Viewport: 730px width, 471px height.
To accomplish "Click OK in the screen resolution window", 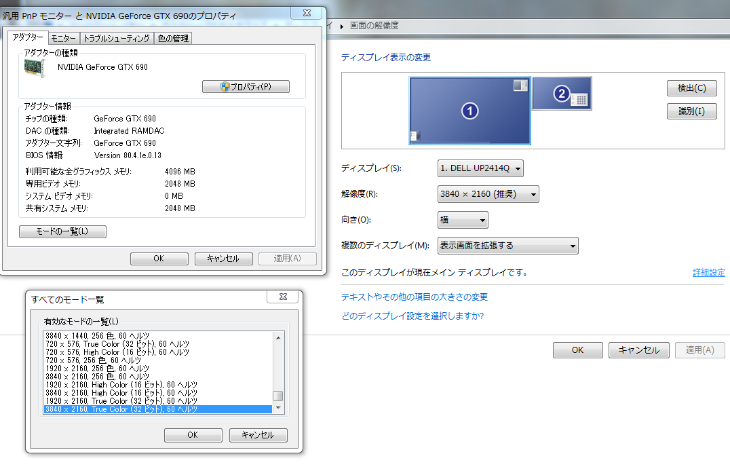I will (578, 350).
